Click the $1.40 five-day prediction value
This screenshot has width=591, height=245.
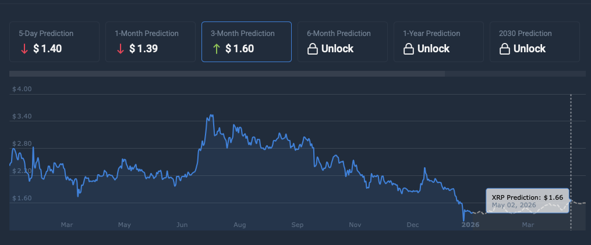(48, 49)
